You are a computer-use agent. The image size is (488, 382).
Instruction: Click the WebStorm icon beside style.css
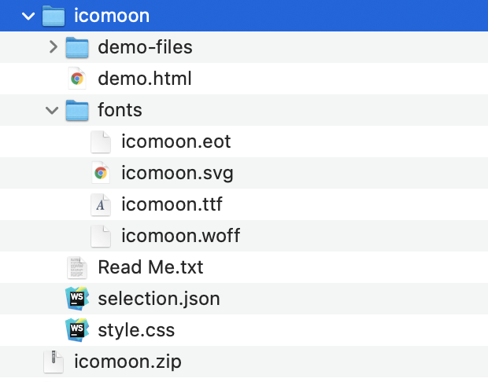pos(76,330)
